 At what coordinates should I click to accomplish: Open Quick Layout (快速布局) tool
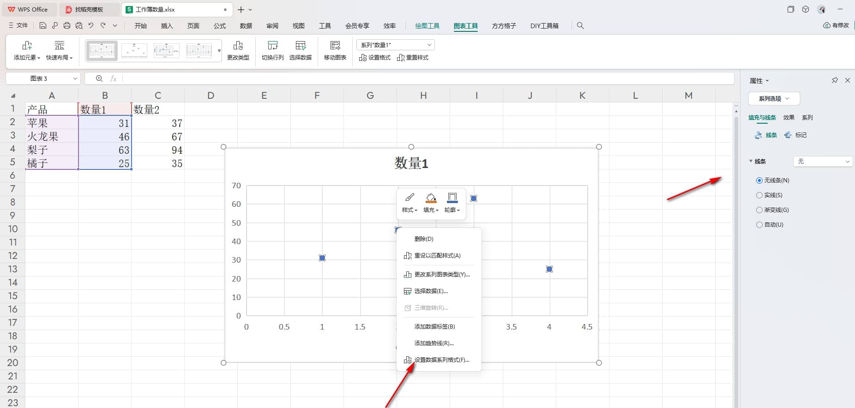coord(59,50)
